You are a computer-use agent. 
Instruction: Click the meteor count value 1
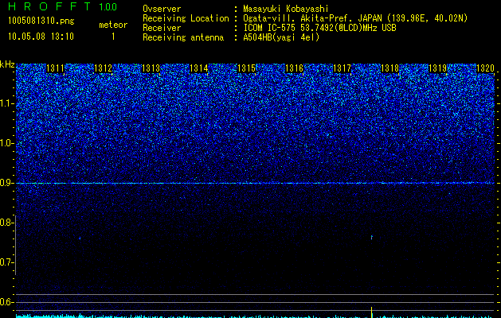coord(113,37)
